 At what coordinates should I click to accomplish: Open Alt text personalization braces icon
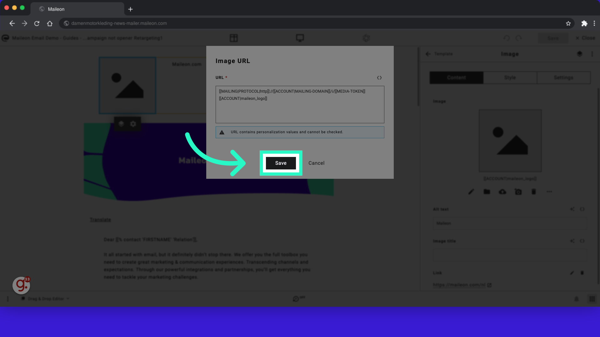point(582,209)
